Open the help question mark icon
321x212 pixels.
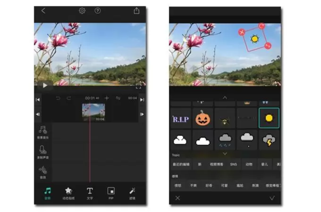click(97, 11)
